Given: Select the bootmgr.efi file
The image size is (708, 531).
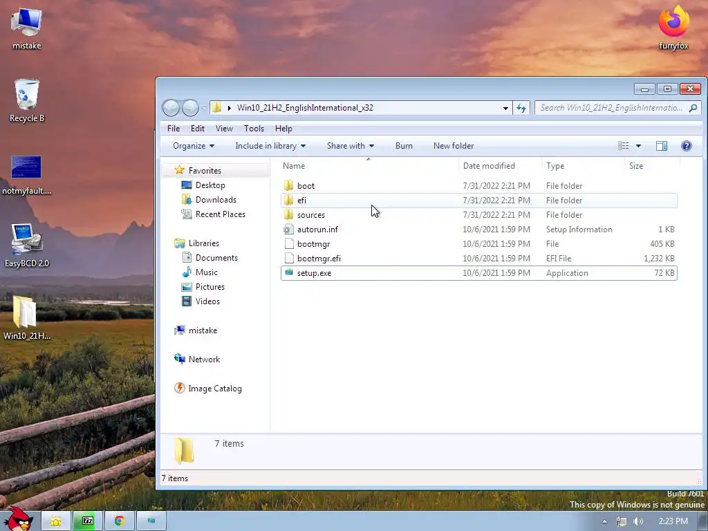Looking at the screenshot, I should click(478, 259).
